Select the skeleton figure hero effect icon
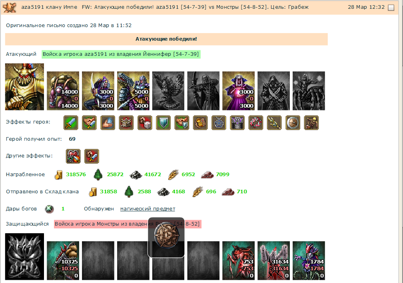 point(311,122)
